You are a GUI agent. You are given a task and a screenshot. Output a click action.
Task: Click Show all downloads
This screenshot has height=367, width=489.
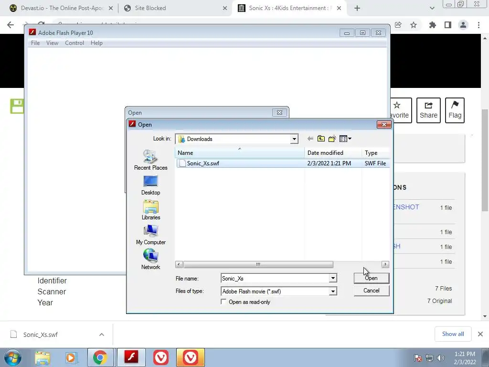pyautogui.click(x=453, y=334)
